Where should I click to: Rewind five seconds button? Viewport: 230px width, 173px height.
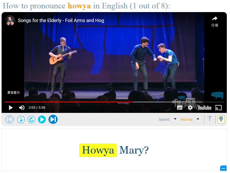click(x=21, y=119)
